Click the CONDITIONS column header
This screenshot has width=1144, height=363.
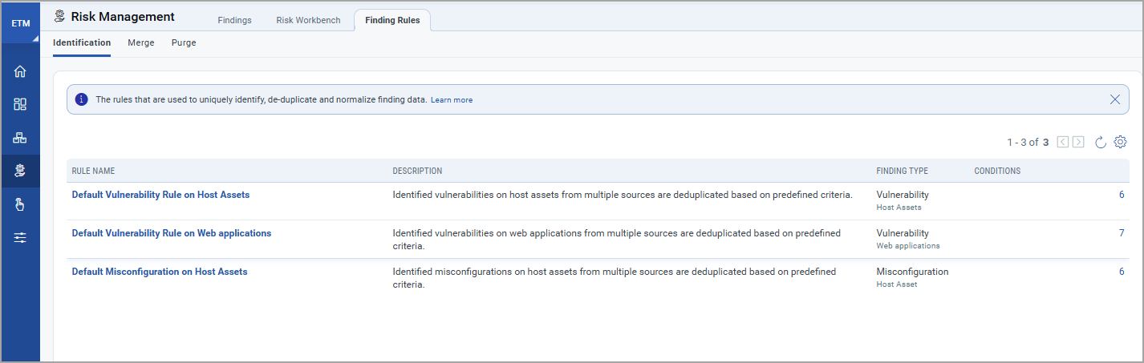pos(997,171)
